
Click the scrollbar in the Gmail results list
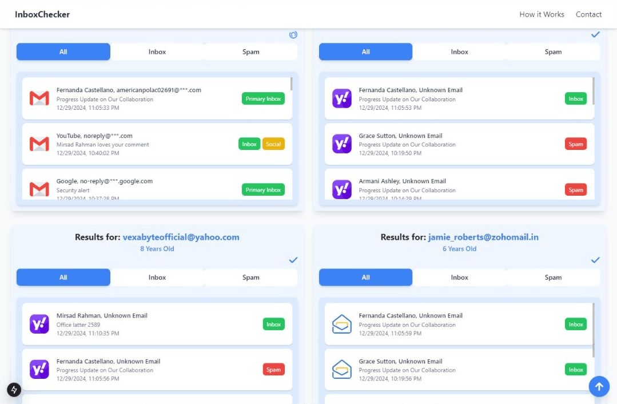point(292,84)
